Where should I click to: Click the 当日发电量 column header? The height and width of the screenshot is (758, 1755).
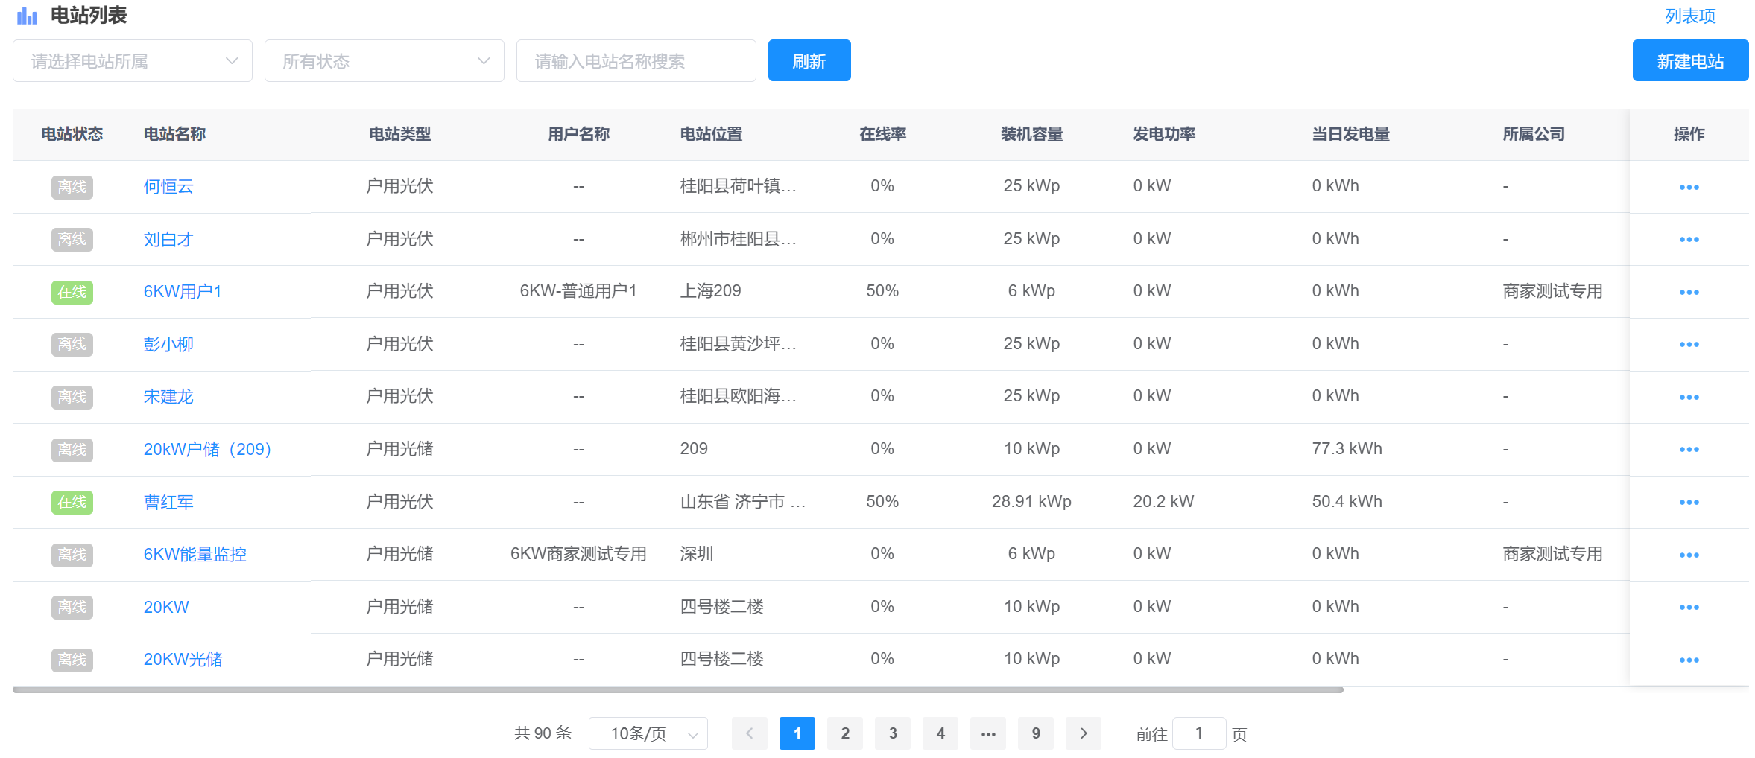pos(1351,134)
